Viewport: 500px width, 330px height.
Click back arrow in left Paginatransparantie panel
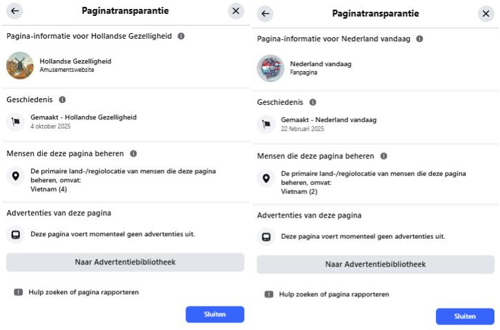[14, 11]
